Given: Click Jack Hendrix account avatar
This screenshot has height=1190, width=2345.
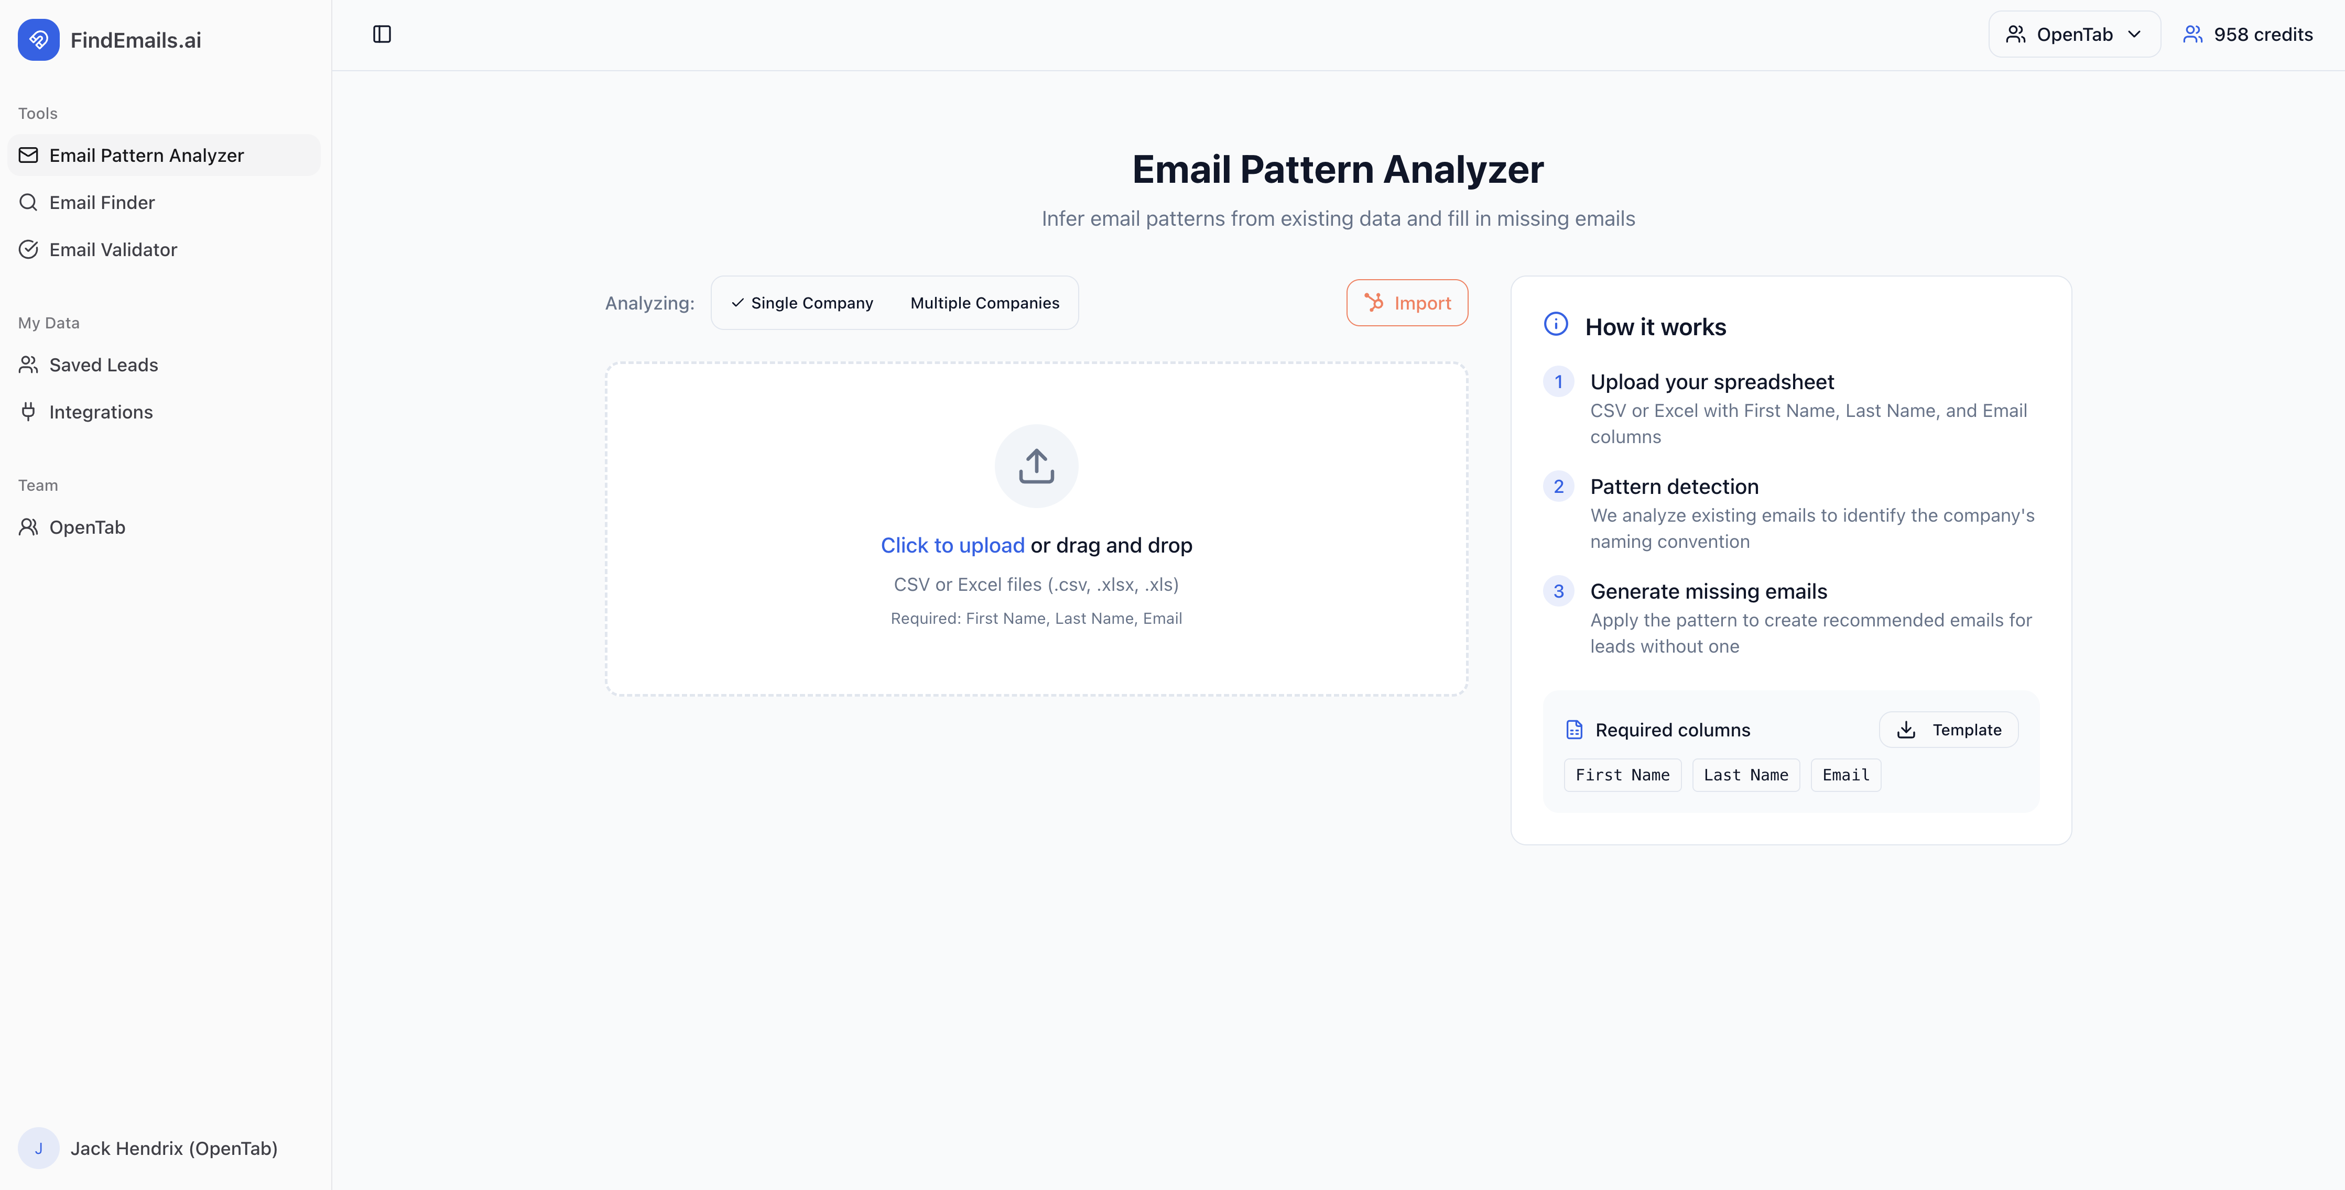Looking at the screenshot, I should pos(38,1148).
